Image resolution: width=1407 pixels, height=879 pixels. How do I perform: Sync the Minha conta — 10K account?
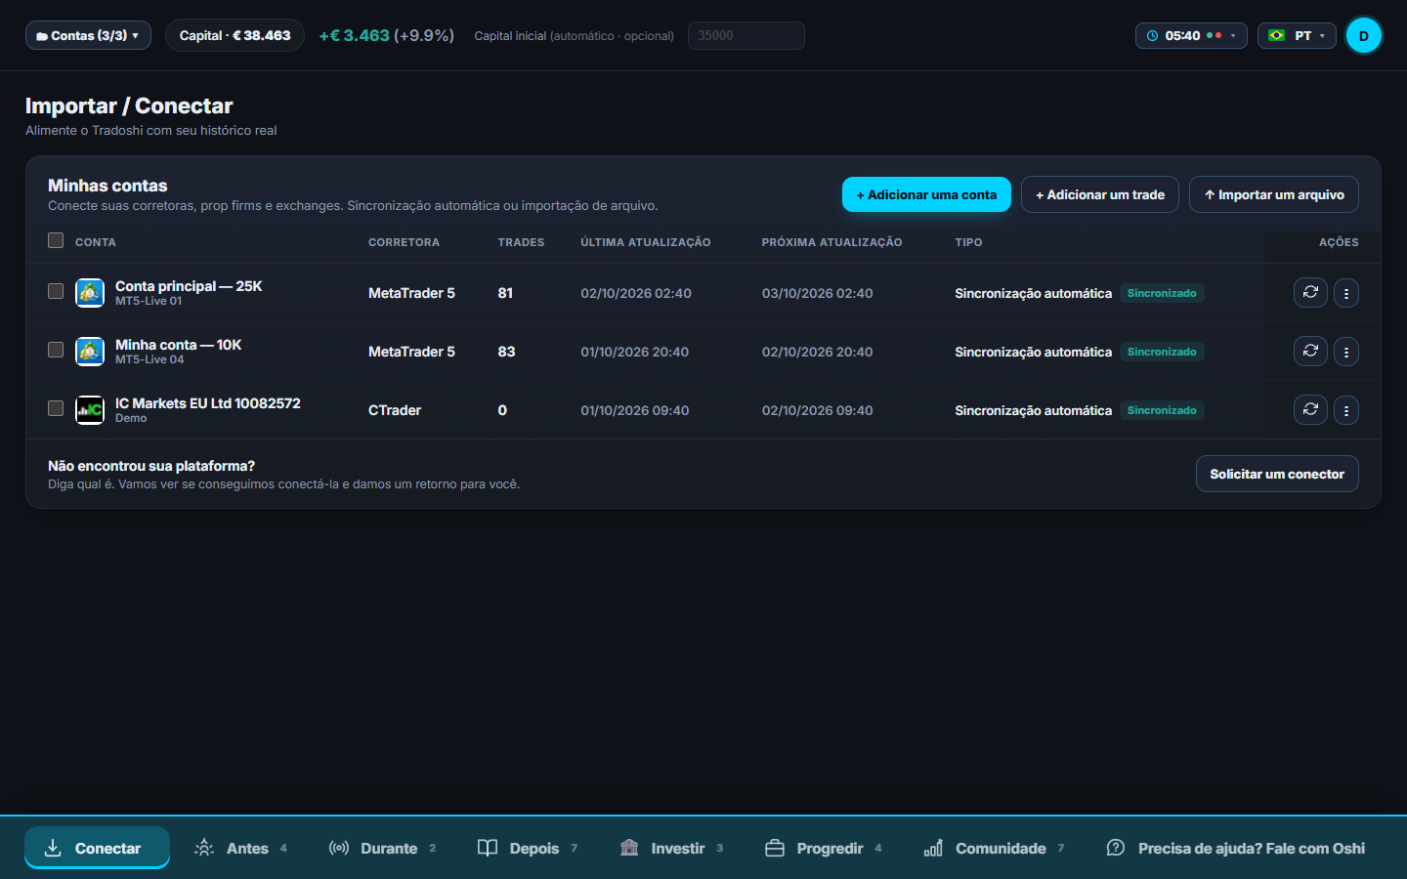[1310, 352]
